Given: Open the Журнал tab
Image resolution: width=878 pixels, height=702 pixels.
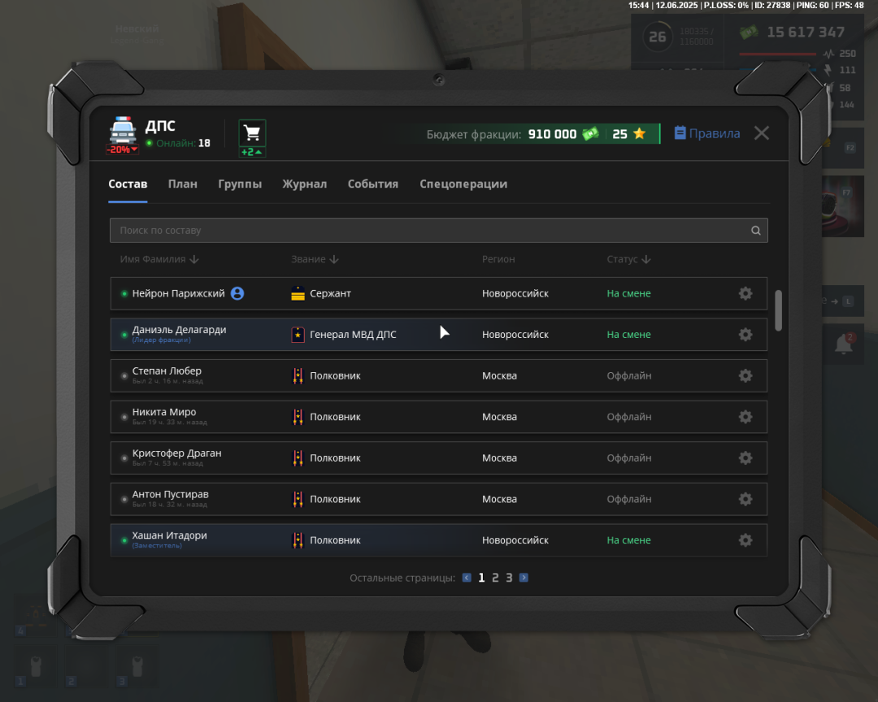Looking at the screenshot, I should point(305,184).
